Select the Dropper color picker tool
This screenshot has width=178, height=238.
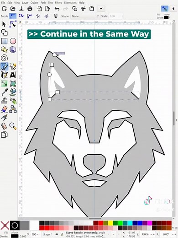[4, 92]
